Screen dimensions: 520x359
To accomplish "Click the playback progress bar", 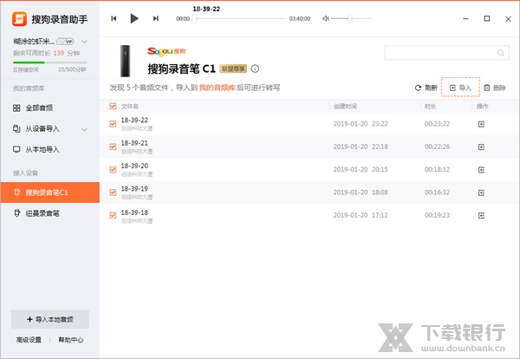I will [243, 18].
